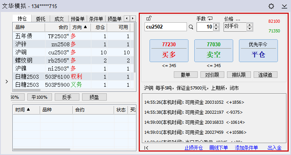Open 预备单 tab
The height and width of the screenshot is (155, 291).
coord(77,19)
